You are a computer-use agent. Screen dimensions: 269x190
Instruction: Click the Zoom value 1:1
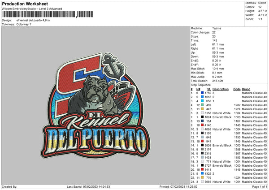(260, 19)
